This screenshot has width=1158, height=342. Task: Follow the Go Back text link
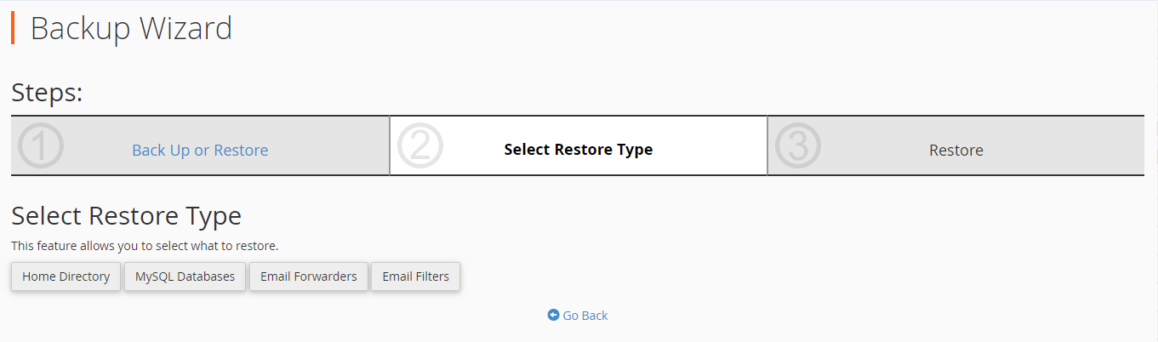click(x=585, y=316)
